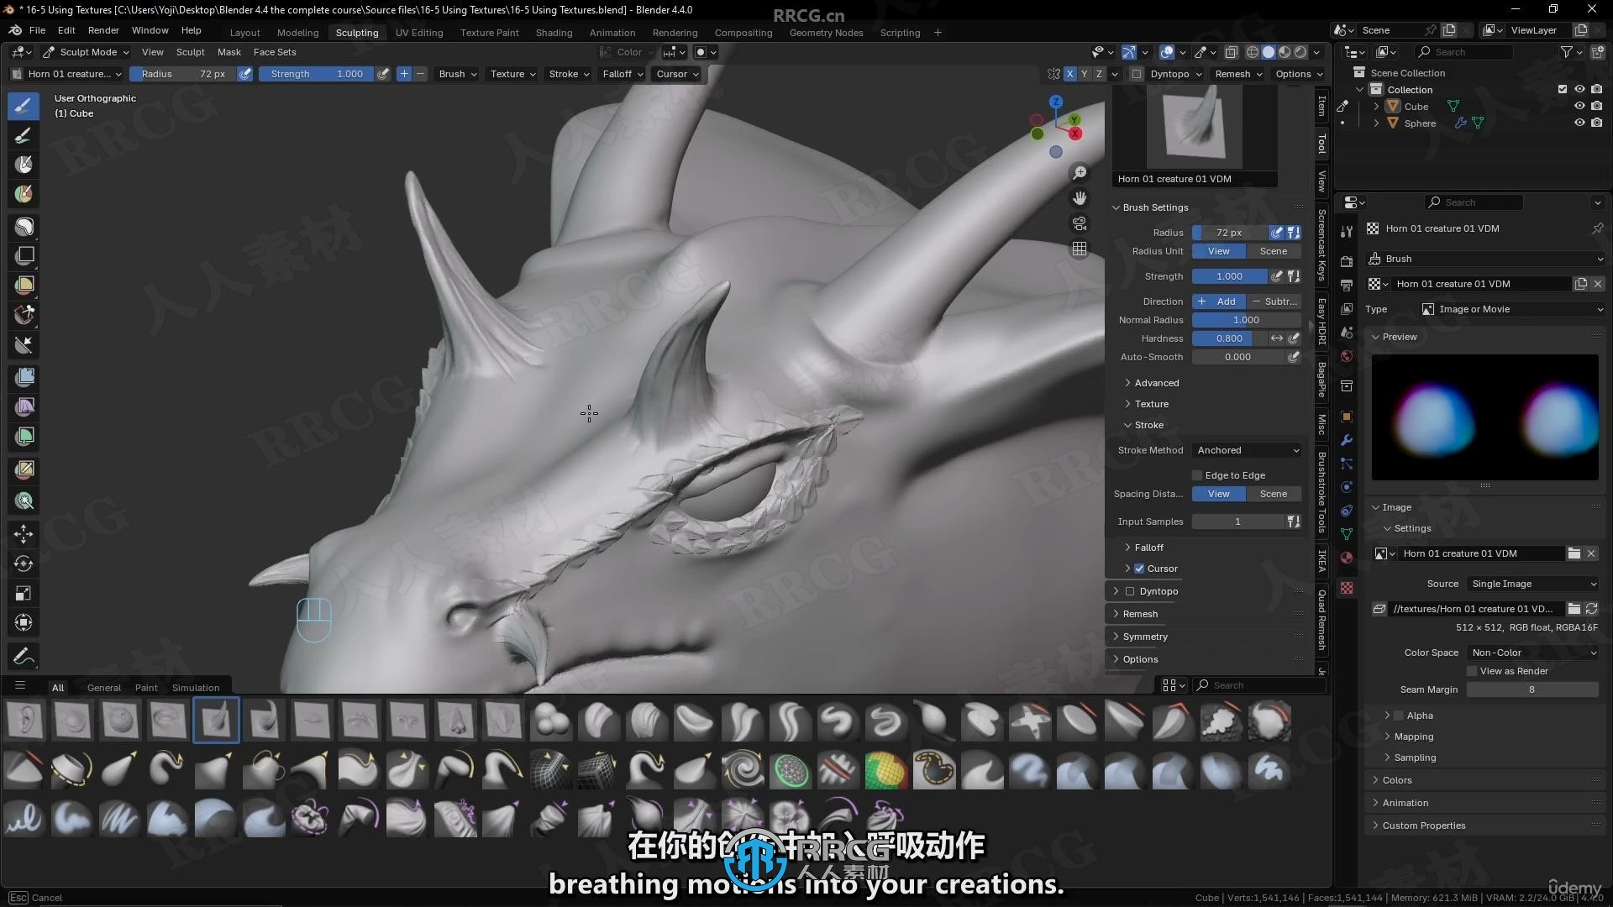This screenshot has height=907, width=1613.
Task: Adjust the Hardness slider
Action: coord(1230,338)
